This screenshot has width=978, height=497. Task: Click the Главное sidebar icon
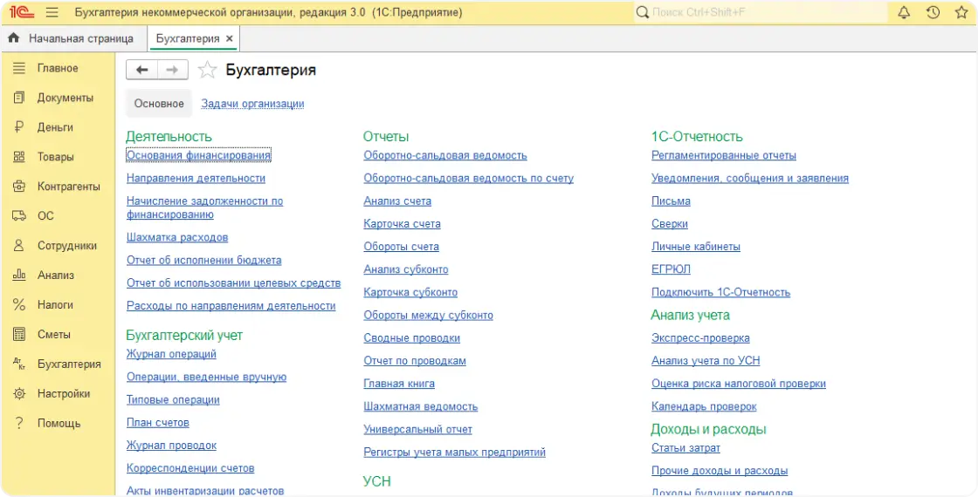point(19,68)
